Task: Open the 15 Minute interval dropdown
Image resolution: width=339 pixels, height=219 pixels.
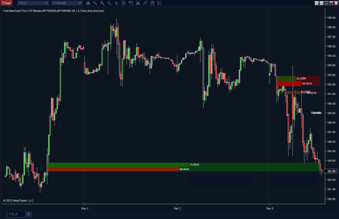Action: click(x=67, y=3)
